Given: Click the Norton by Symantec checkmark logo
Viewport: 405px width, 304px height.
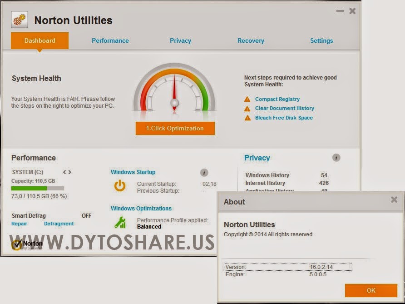Looking at the screenshot, I should (27, 245).
